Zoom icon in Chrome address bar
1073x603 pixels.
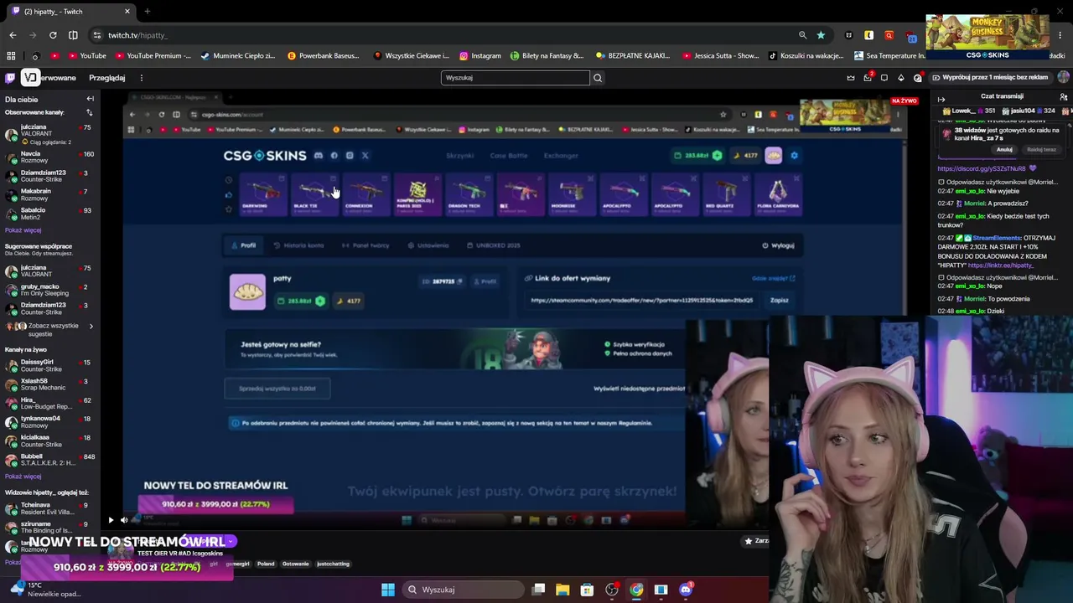[802, 35]
